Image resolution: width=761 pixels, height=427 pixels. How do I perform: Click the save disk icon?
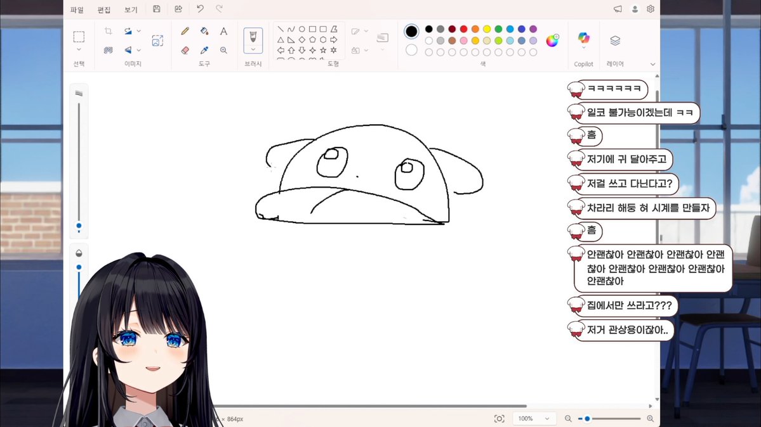(156, 9)
